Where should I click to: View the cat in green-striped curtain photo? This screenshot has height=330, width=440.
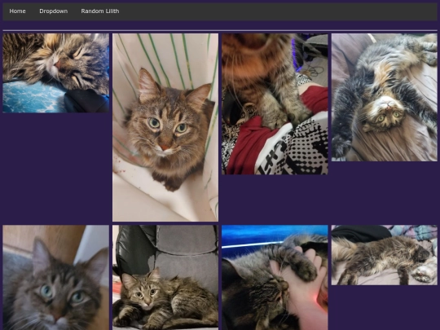pyautogui.click(x=165, y=127)
